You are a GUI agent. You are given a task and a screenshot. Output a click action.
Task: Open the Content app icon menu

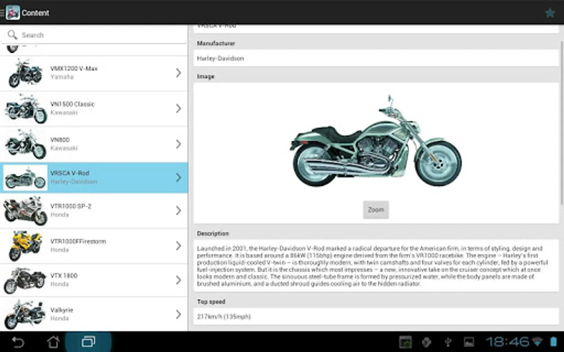point(13,13)
